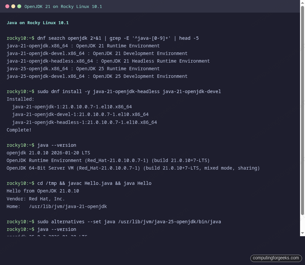The height and width of the screenshot is (265, 305).
Task: Select line 'java-21-openjdk-devel.x86_64 : OpenJDK 21 Development Environment'
Action: (x=97, y=53)
